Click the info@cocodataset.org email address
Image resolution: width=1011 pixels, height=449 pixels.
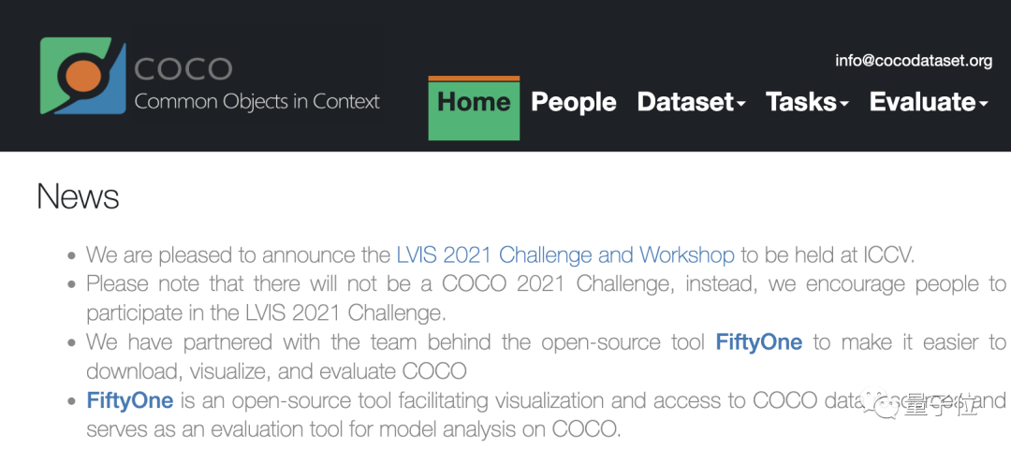[913, 61]
